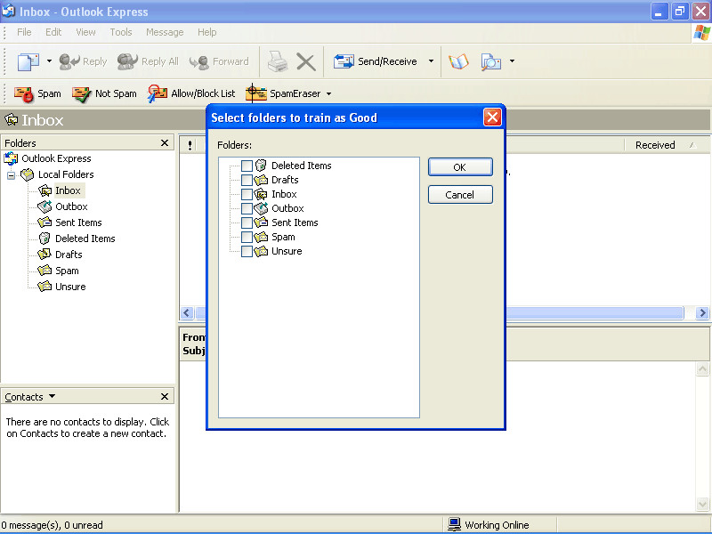Select the Inbox label in dialog list
This screenshot has height=534, width=712.
(284, 194)
